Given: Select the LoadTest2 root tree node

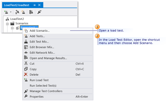Looking at the screenshot, I should coord(17,19).
